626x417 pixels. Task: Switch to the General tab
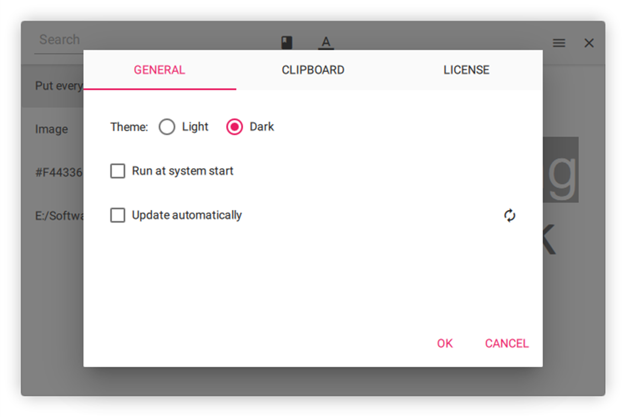point(160,70)
